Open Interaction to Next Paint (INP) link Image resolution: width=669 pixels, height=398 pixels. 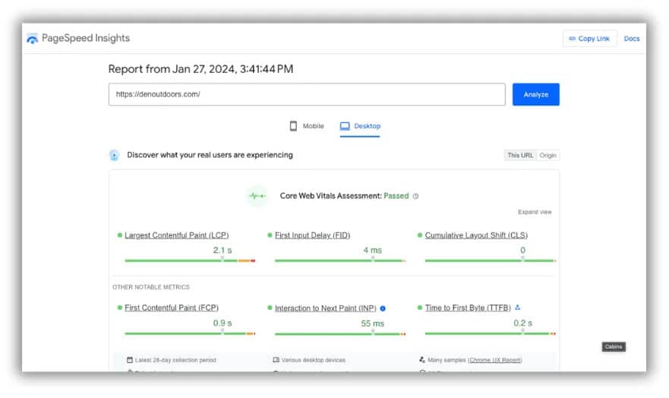tap(326, 308)
